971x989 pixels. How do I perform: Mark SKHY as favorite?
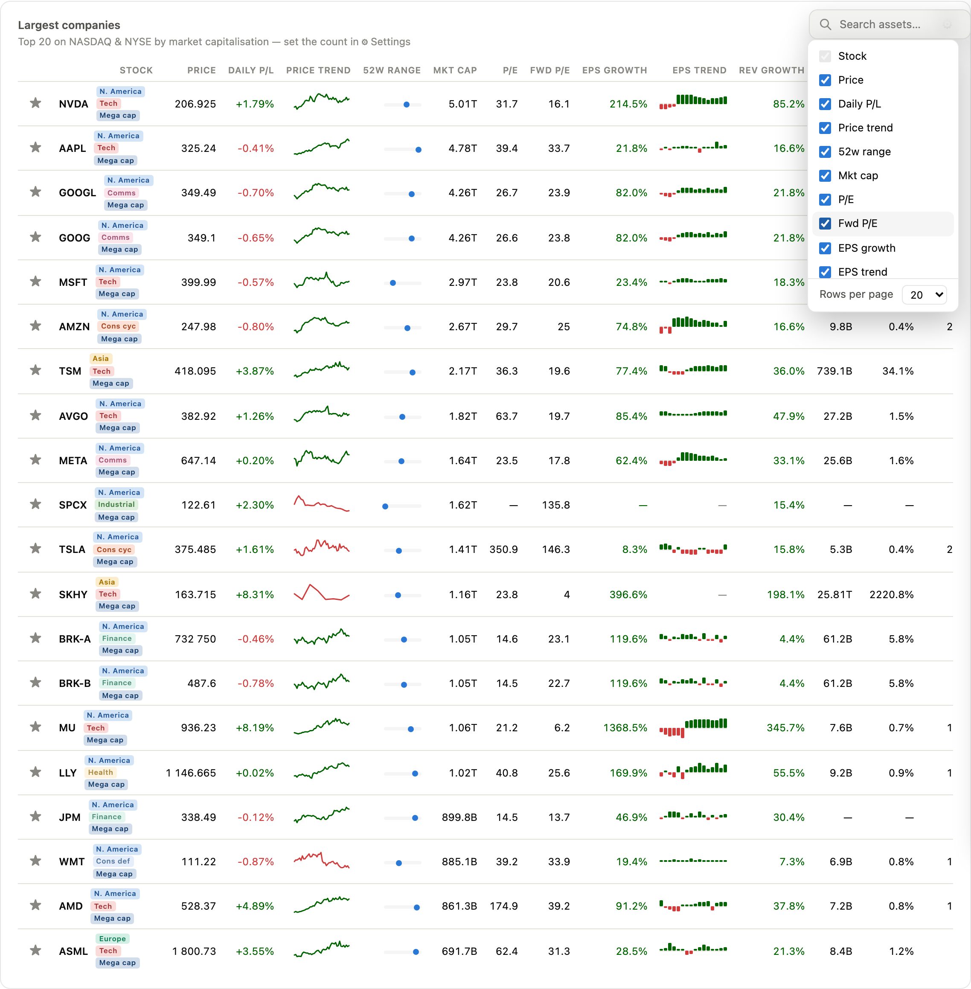pos(35,594)
